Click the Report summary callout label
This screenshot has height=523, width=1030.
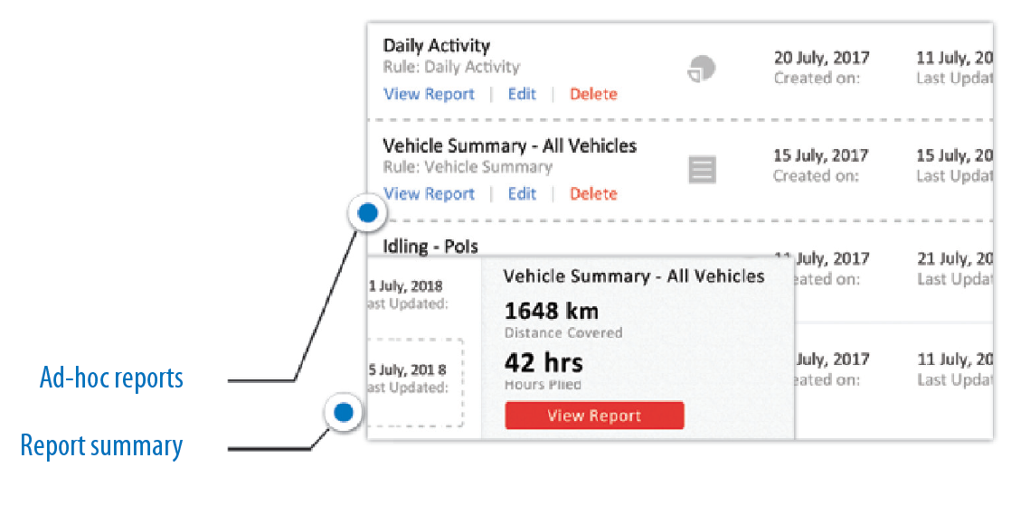(101, 446)
